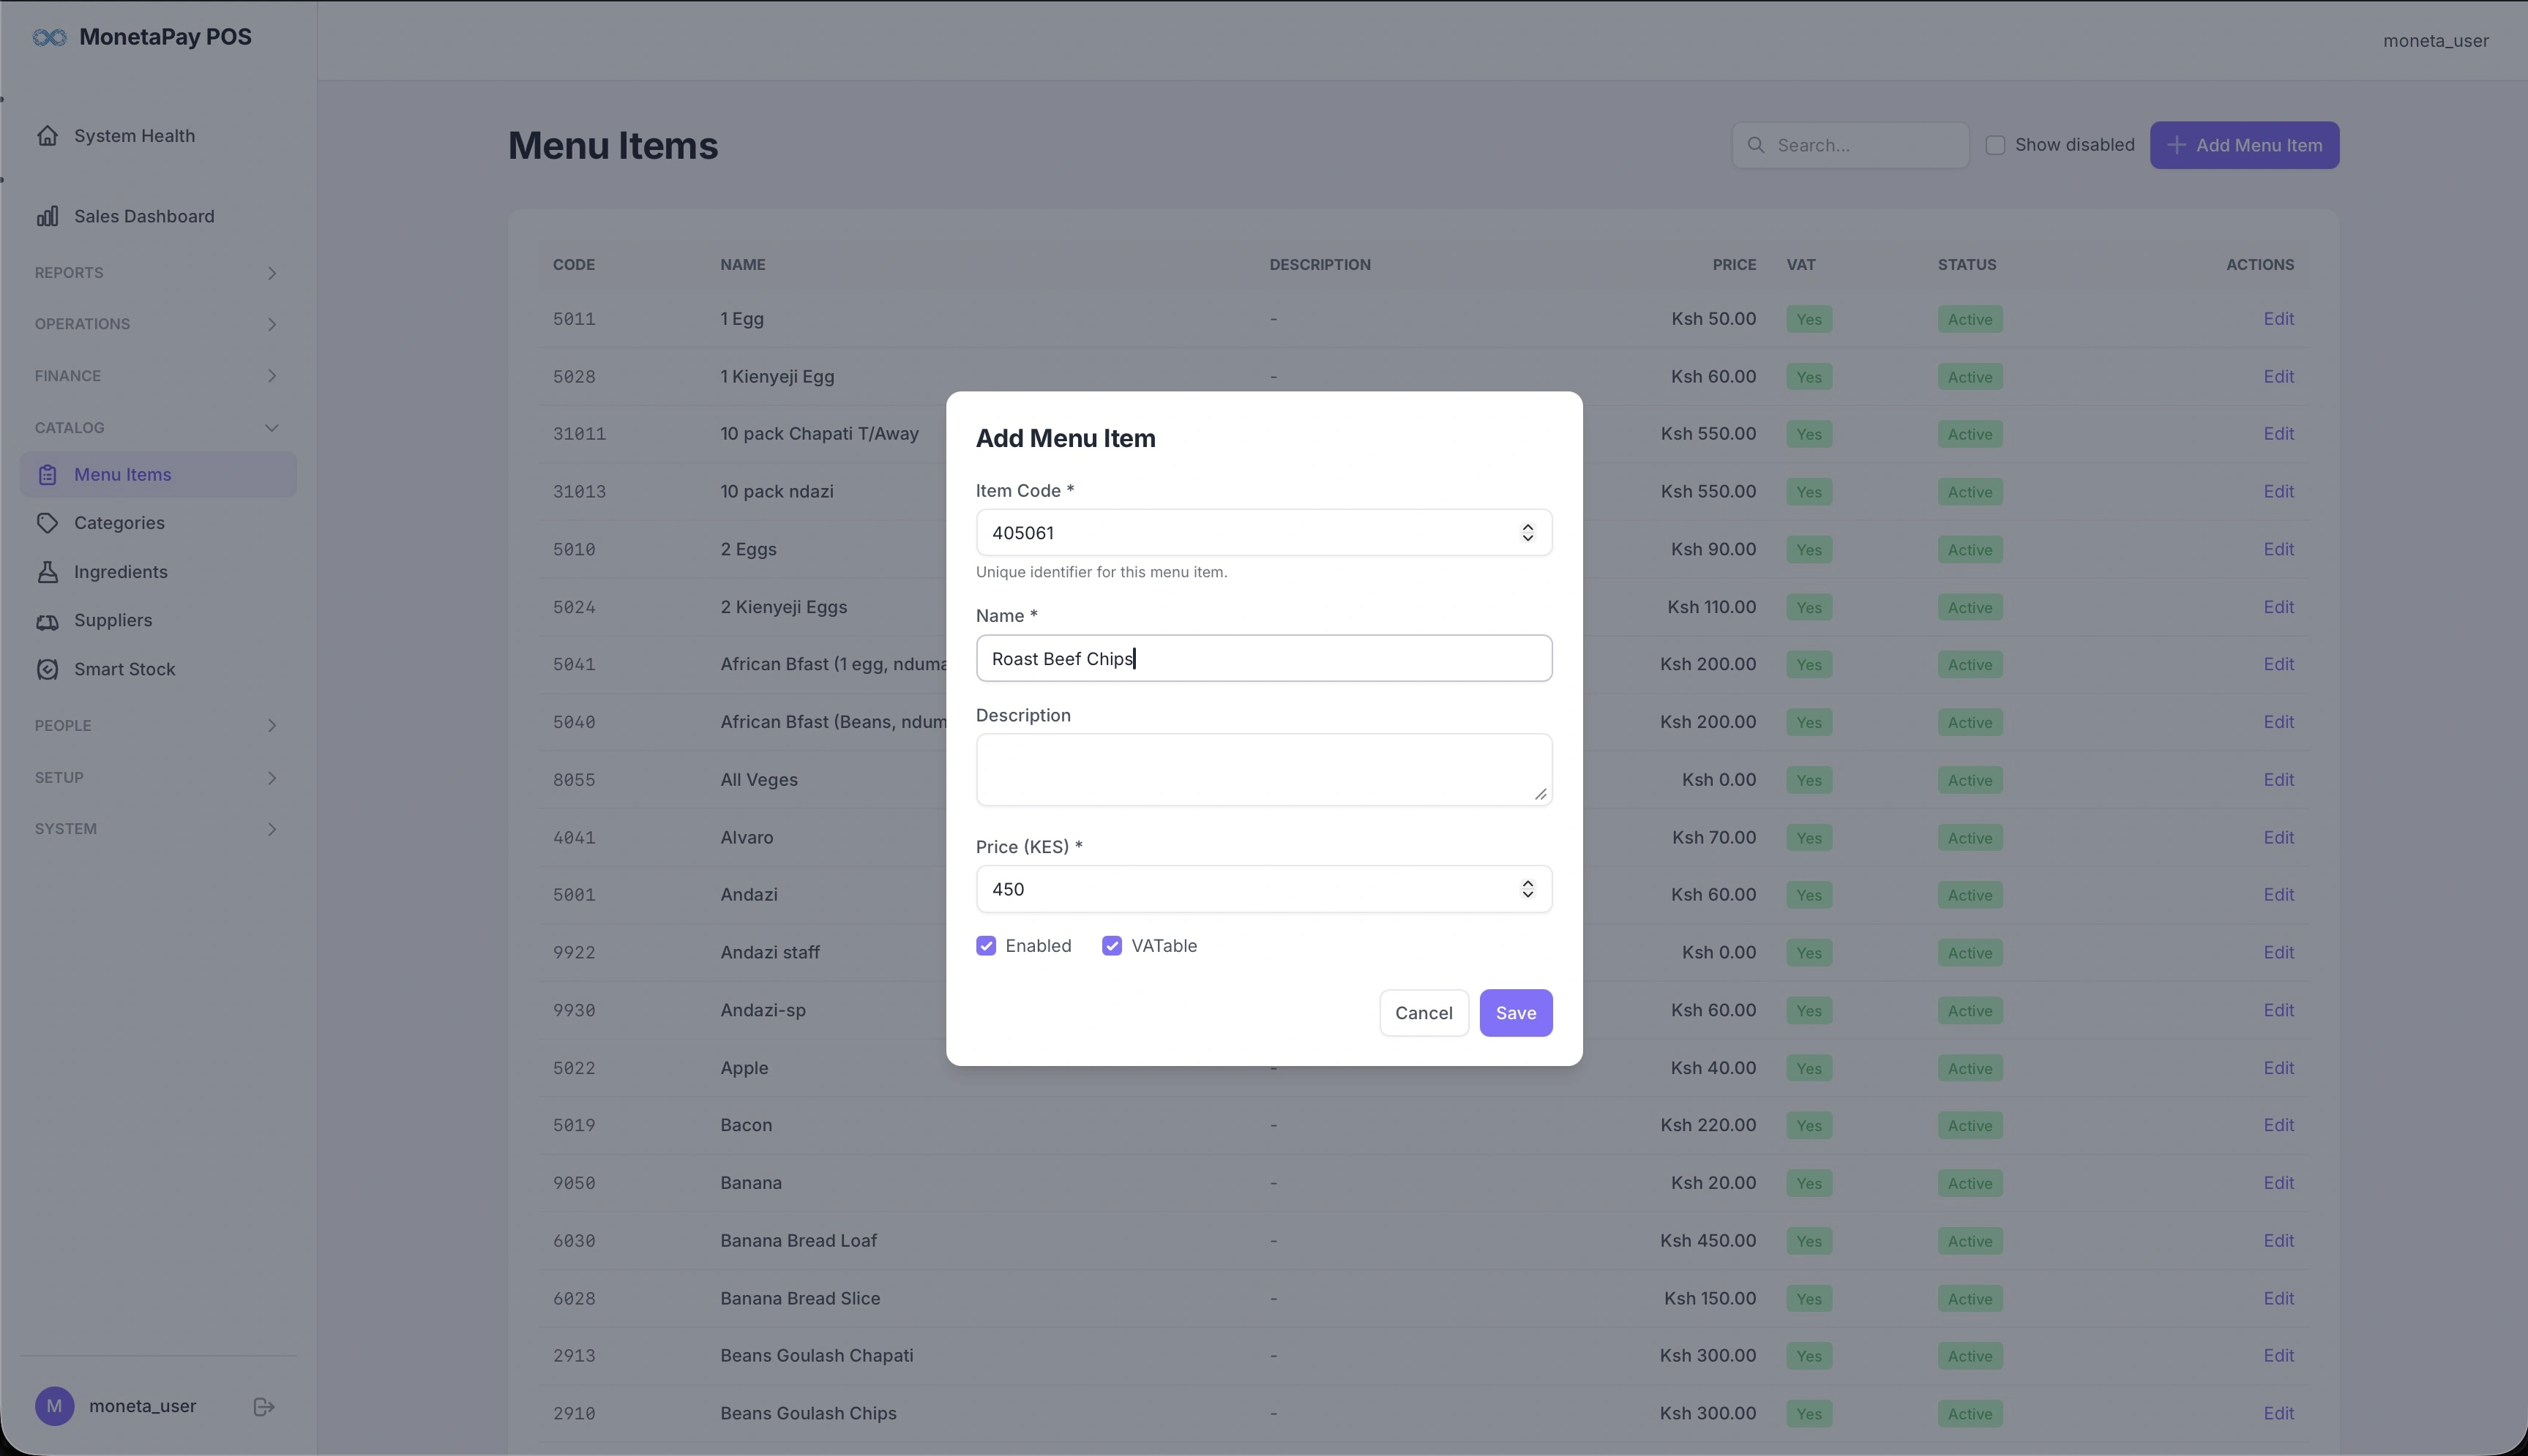Click the Andazi staff row name
This screenshot has height=1456, width=2528.
pyautogui.click(x=770, y=953)
